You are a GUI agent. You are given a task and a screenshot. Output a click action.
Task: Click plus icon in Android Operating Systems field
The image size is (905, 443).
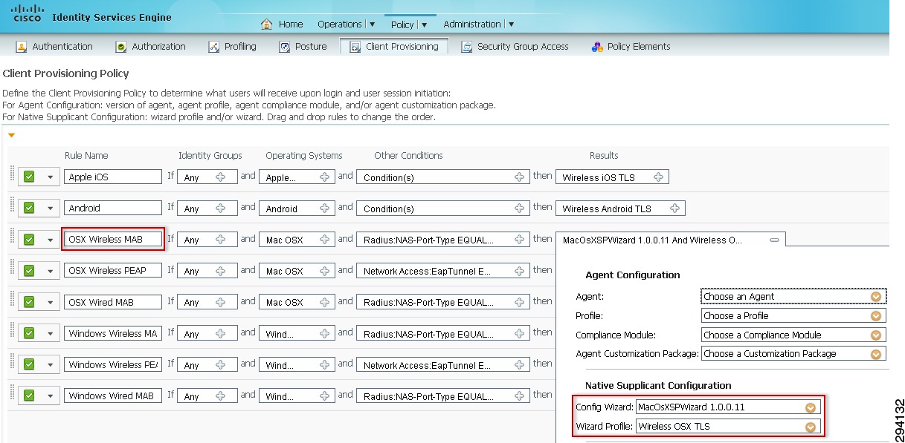pos(324,209)
